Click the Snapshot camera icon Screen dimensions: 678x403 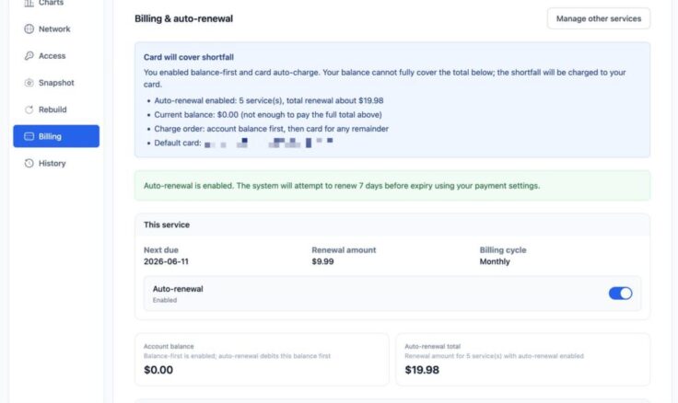click(29, 83)
